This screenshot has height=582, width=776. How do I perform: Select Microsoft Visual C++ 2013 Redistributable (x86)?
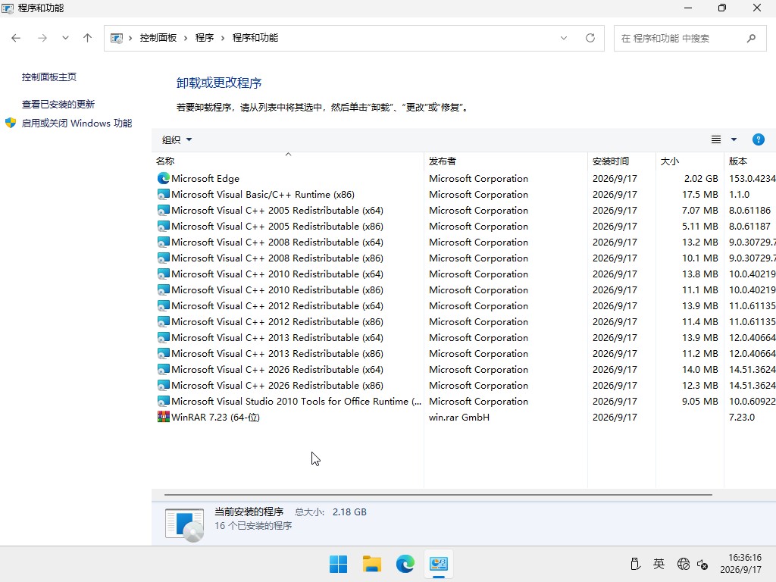(x=277, y=353)
